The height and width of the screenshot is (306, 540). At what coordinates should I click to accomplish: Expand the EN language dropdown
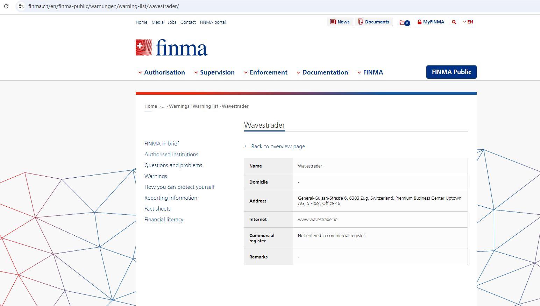coord(468,22)
